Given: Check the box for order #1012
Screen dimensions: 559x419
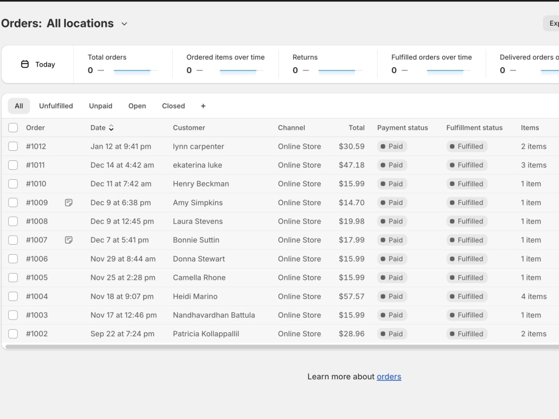Looking at the screenshot, I should (x=13, y=146).
